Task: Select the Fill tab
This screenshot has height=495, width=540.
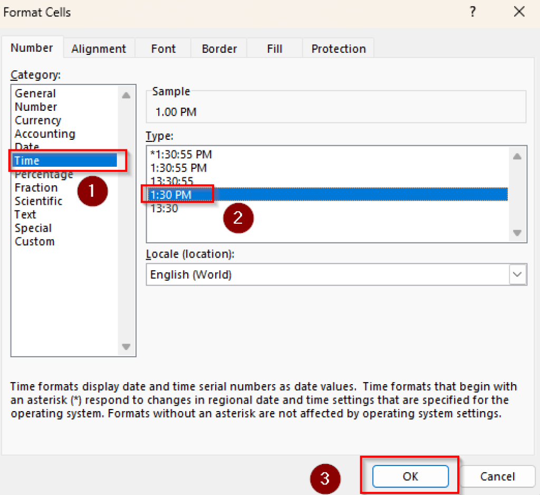Action: pyautogui.click(x=274, y=49)
